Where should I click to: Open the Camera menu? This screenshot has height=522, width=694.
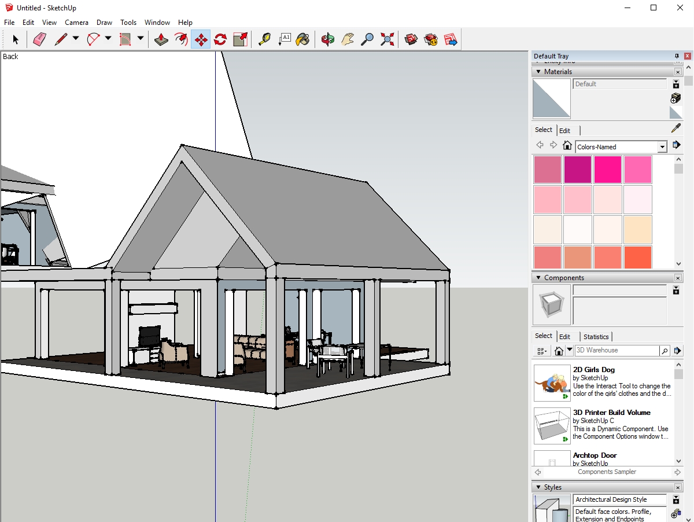pyautogui.click(x=76, y=23)
